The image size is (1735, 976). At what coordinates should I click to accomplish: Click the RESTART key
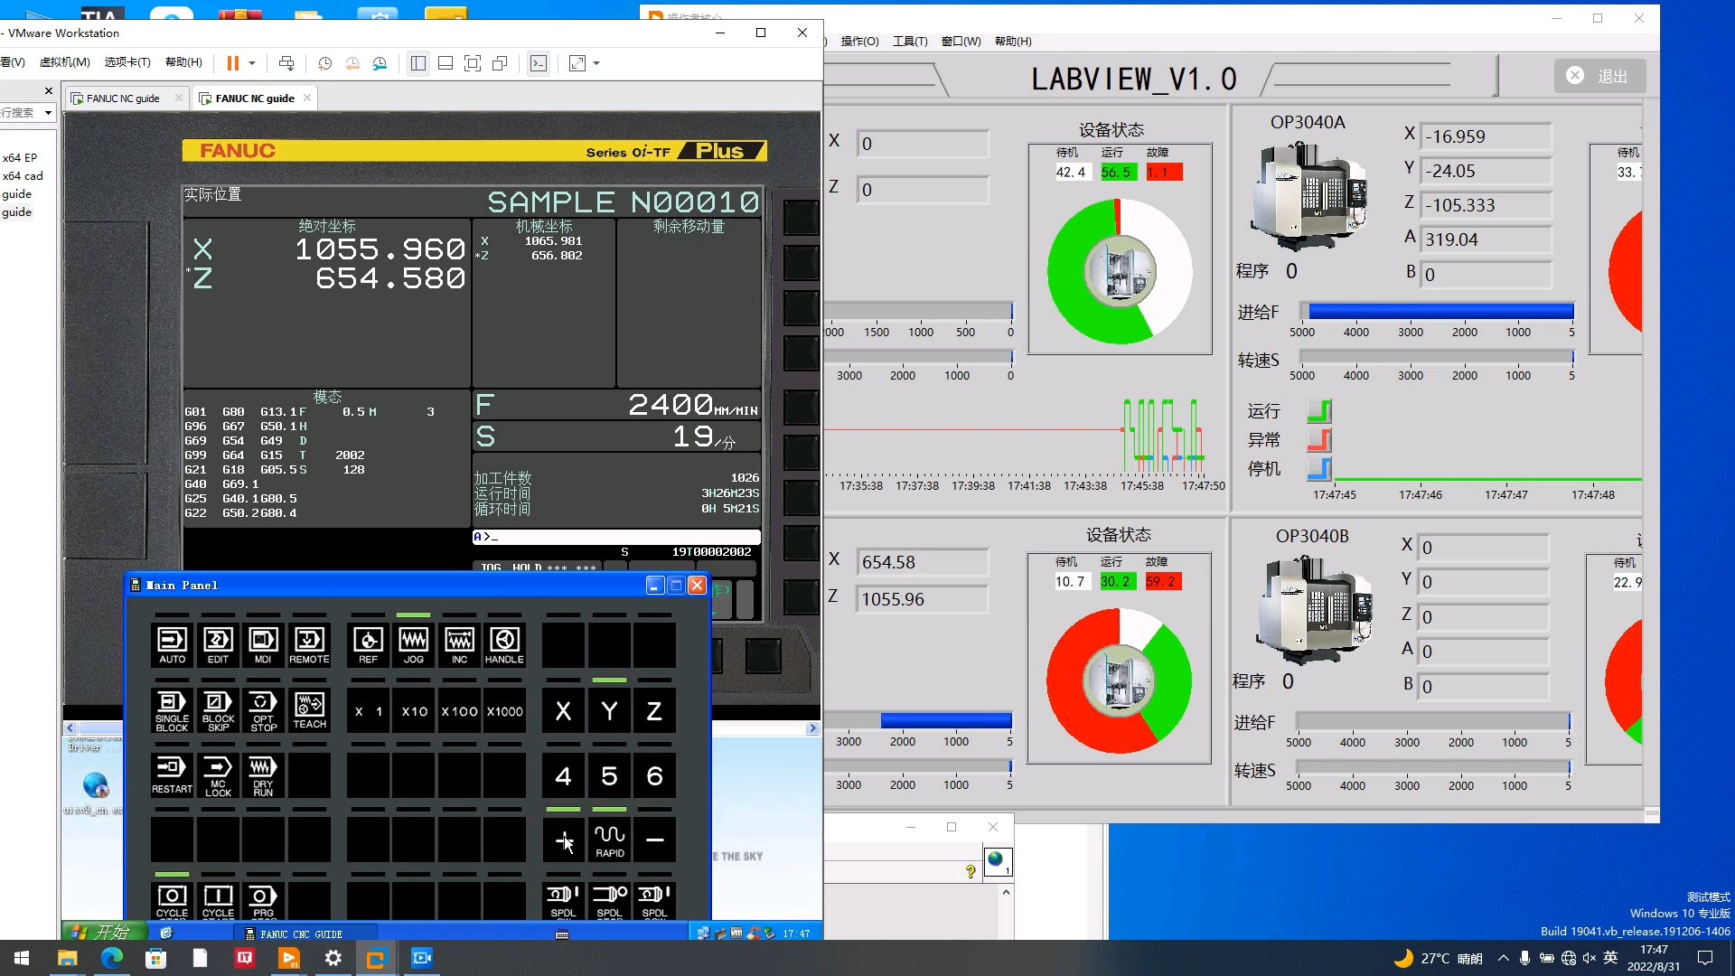(172, 775)
